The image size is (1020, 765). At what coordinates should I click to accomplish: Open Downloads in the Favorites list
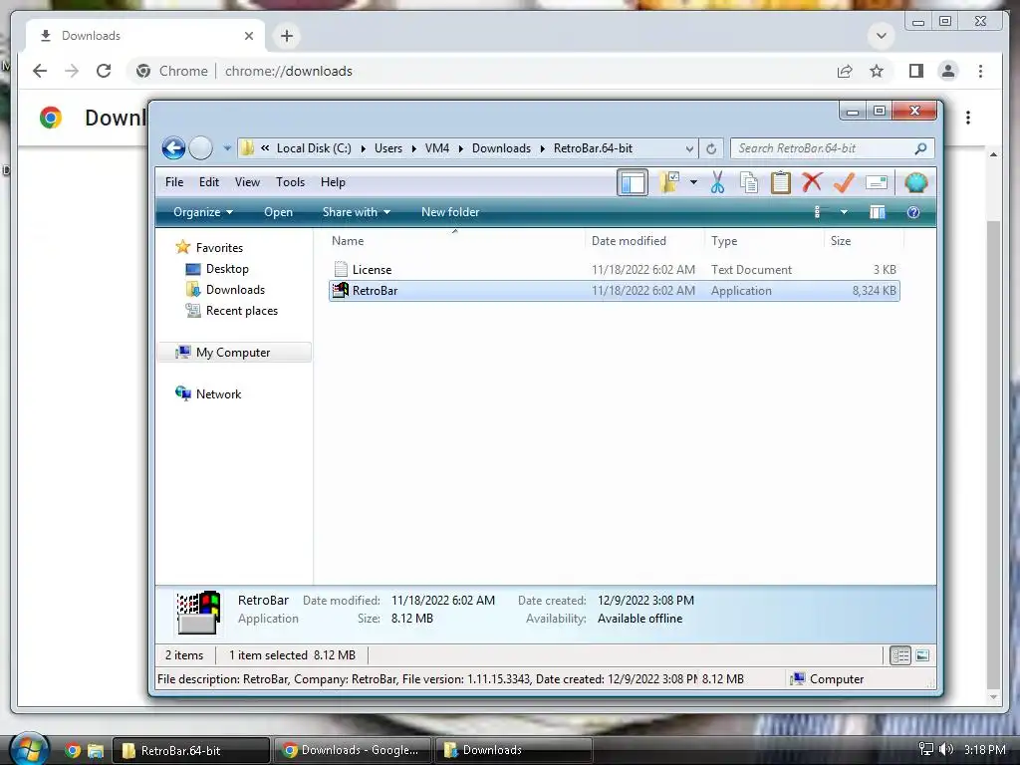coord(235,290)
